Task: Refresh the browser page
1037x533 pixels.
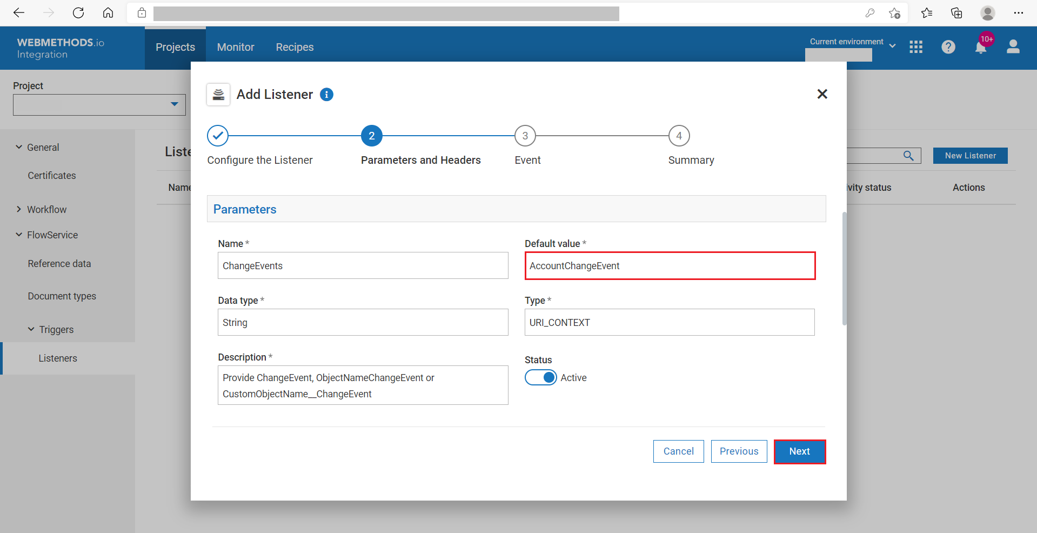Action: click(x=78, y=13)
